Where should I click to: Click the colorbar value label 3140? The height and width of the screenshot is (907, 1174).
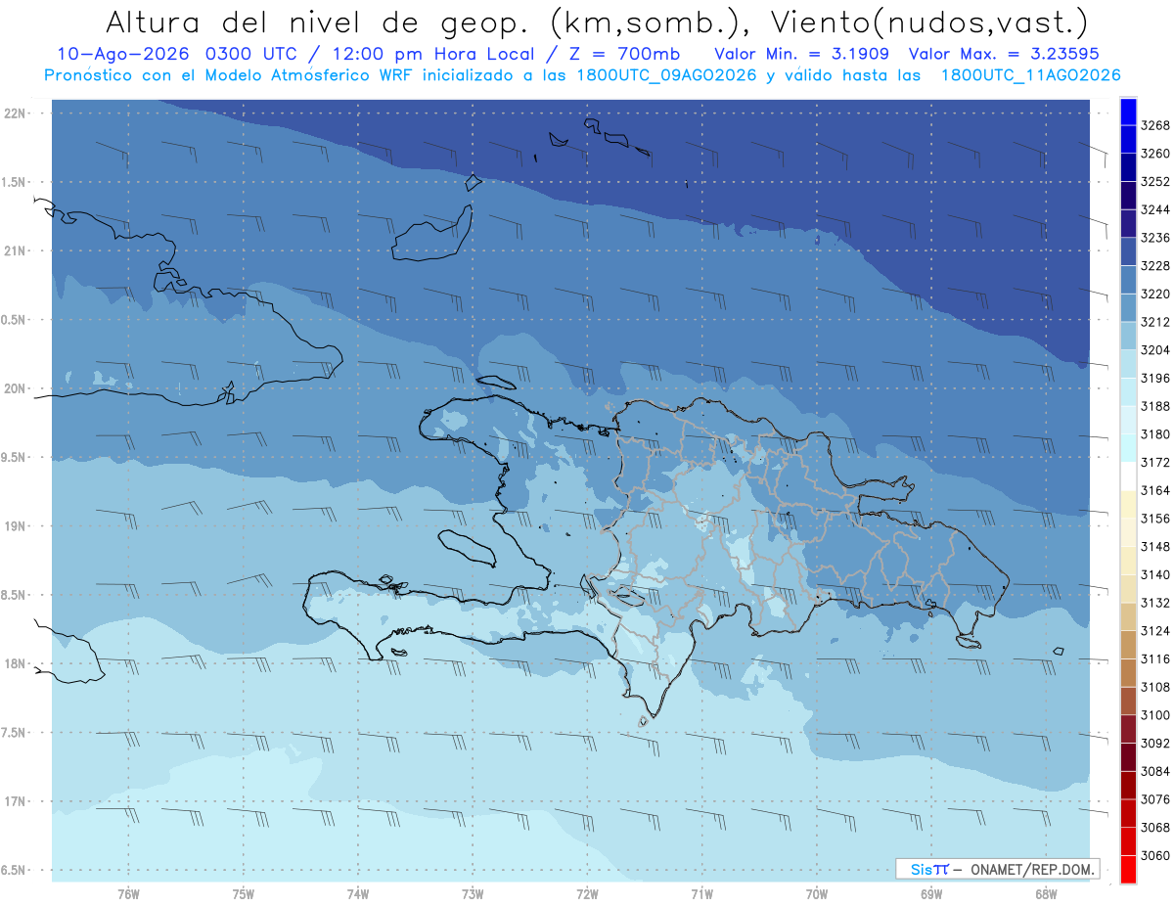1154,574
